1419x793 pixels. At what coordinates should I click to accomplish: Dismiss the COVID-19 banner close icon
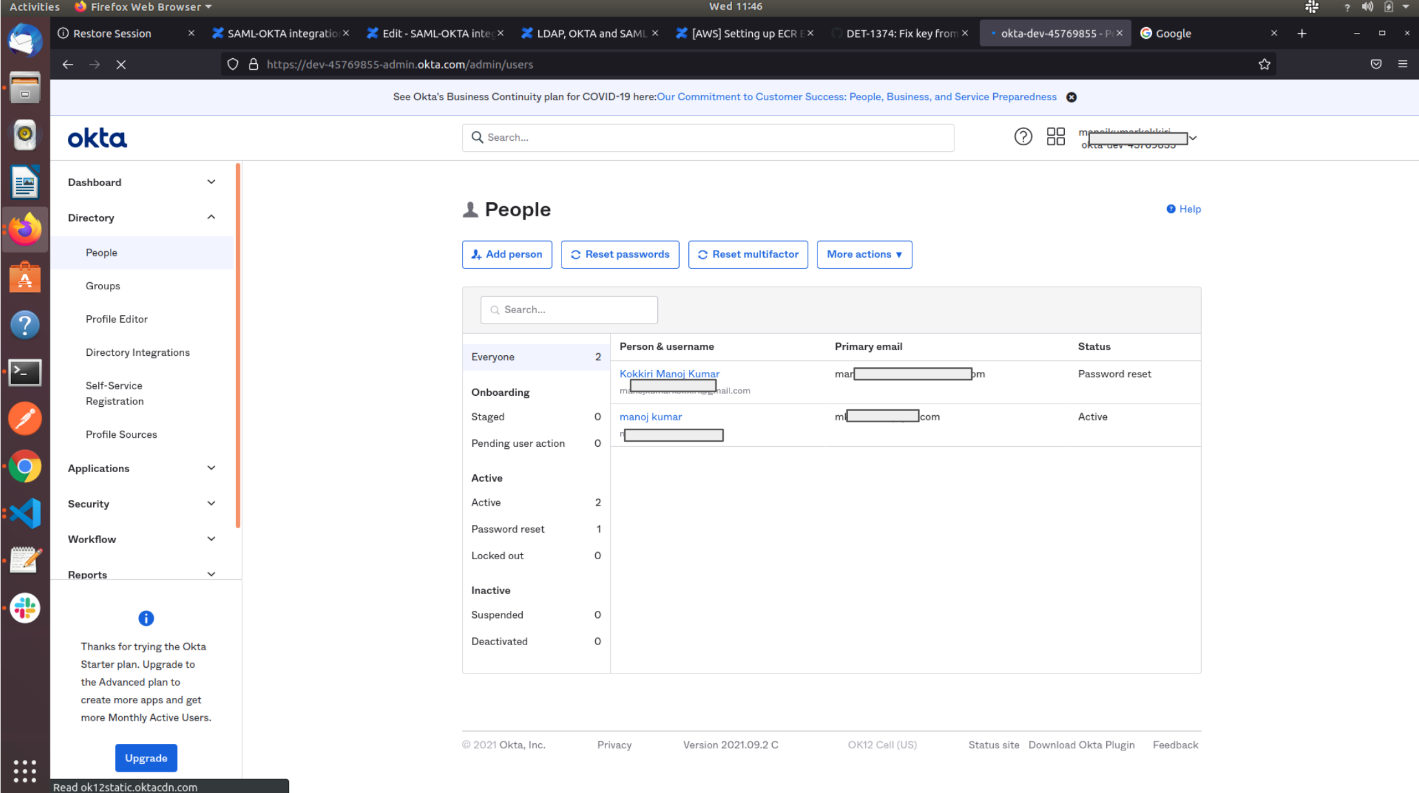click(1071, 98)
